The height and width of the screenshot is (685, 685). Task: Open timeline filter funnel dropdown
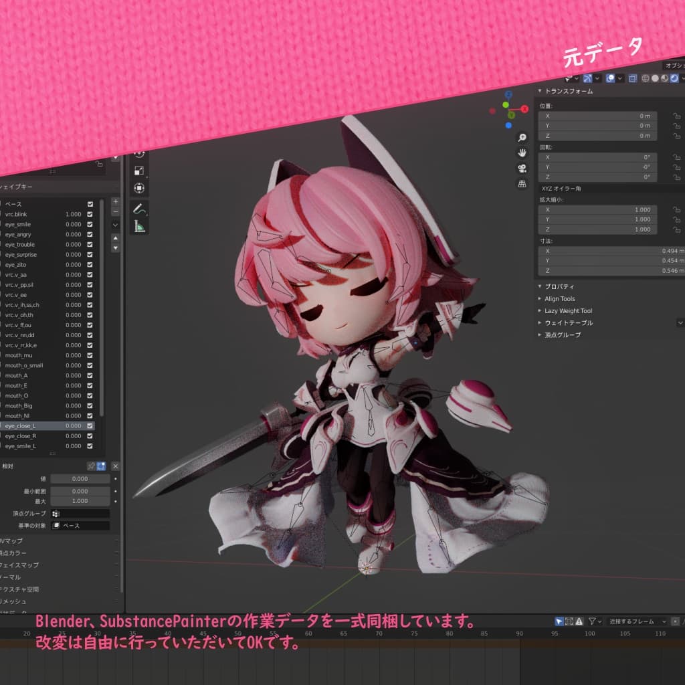click(x=595, y=621)
